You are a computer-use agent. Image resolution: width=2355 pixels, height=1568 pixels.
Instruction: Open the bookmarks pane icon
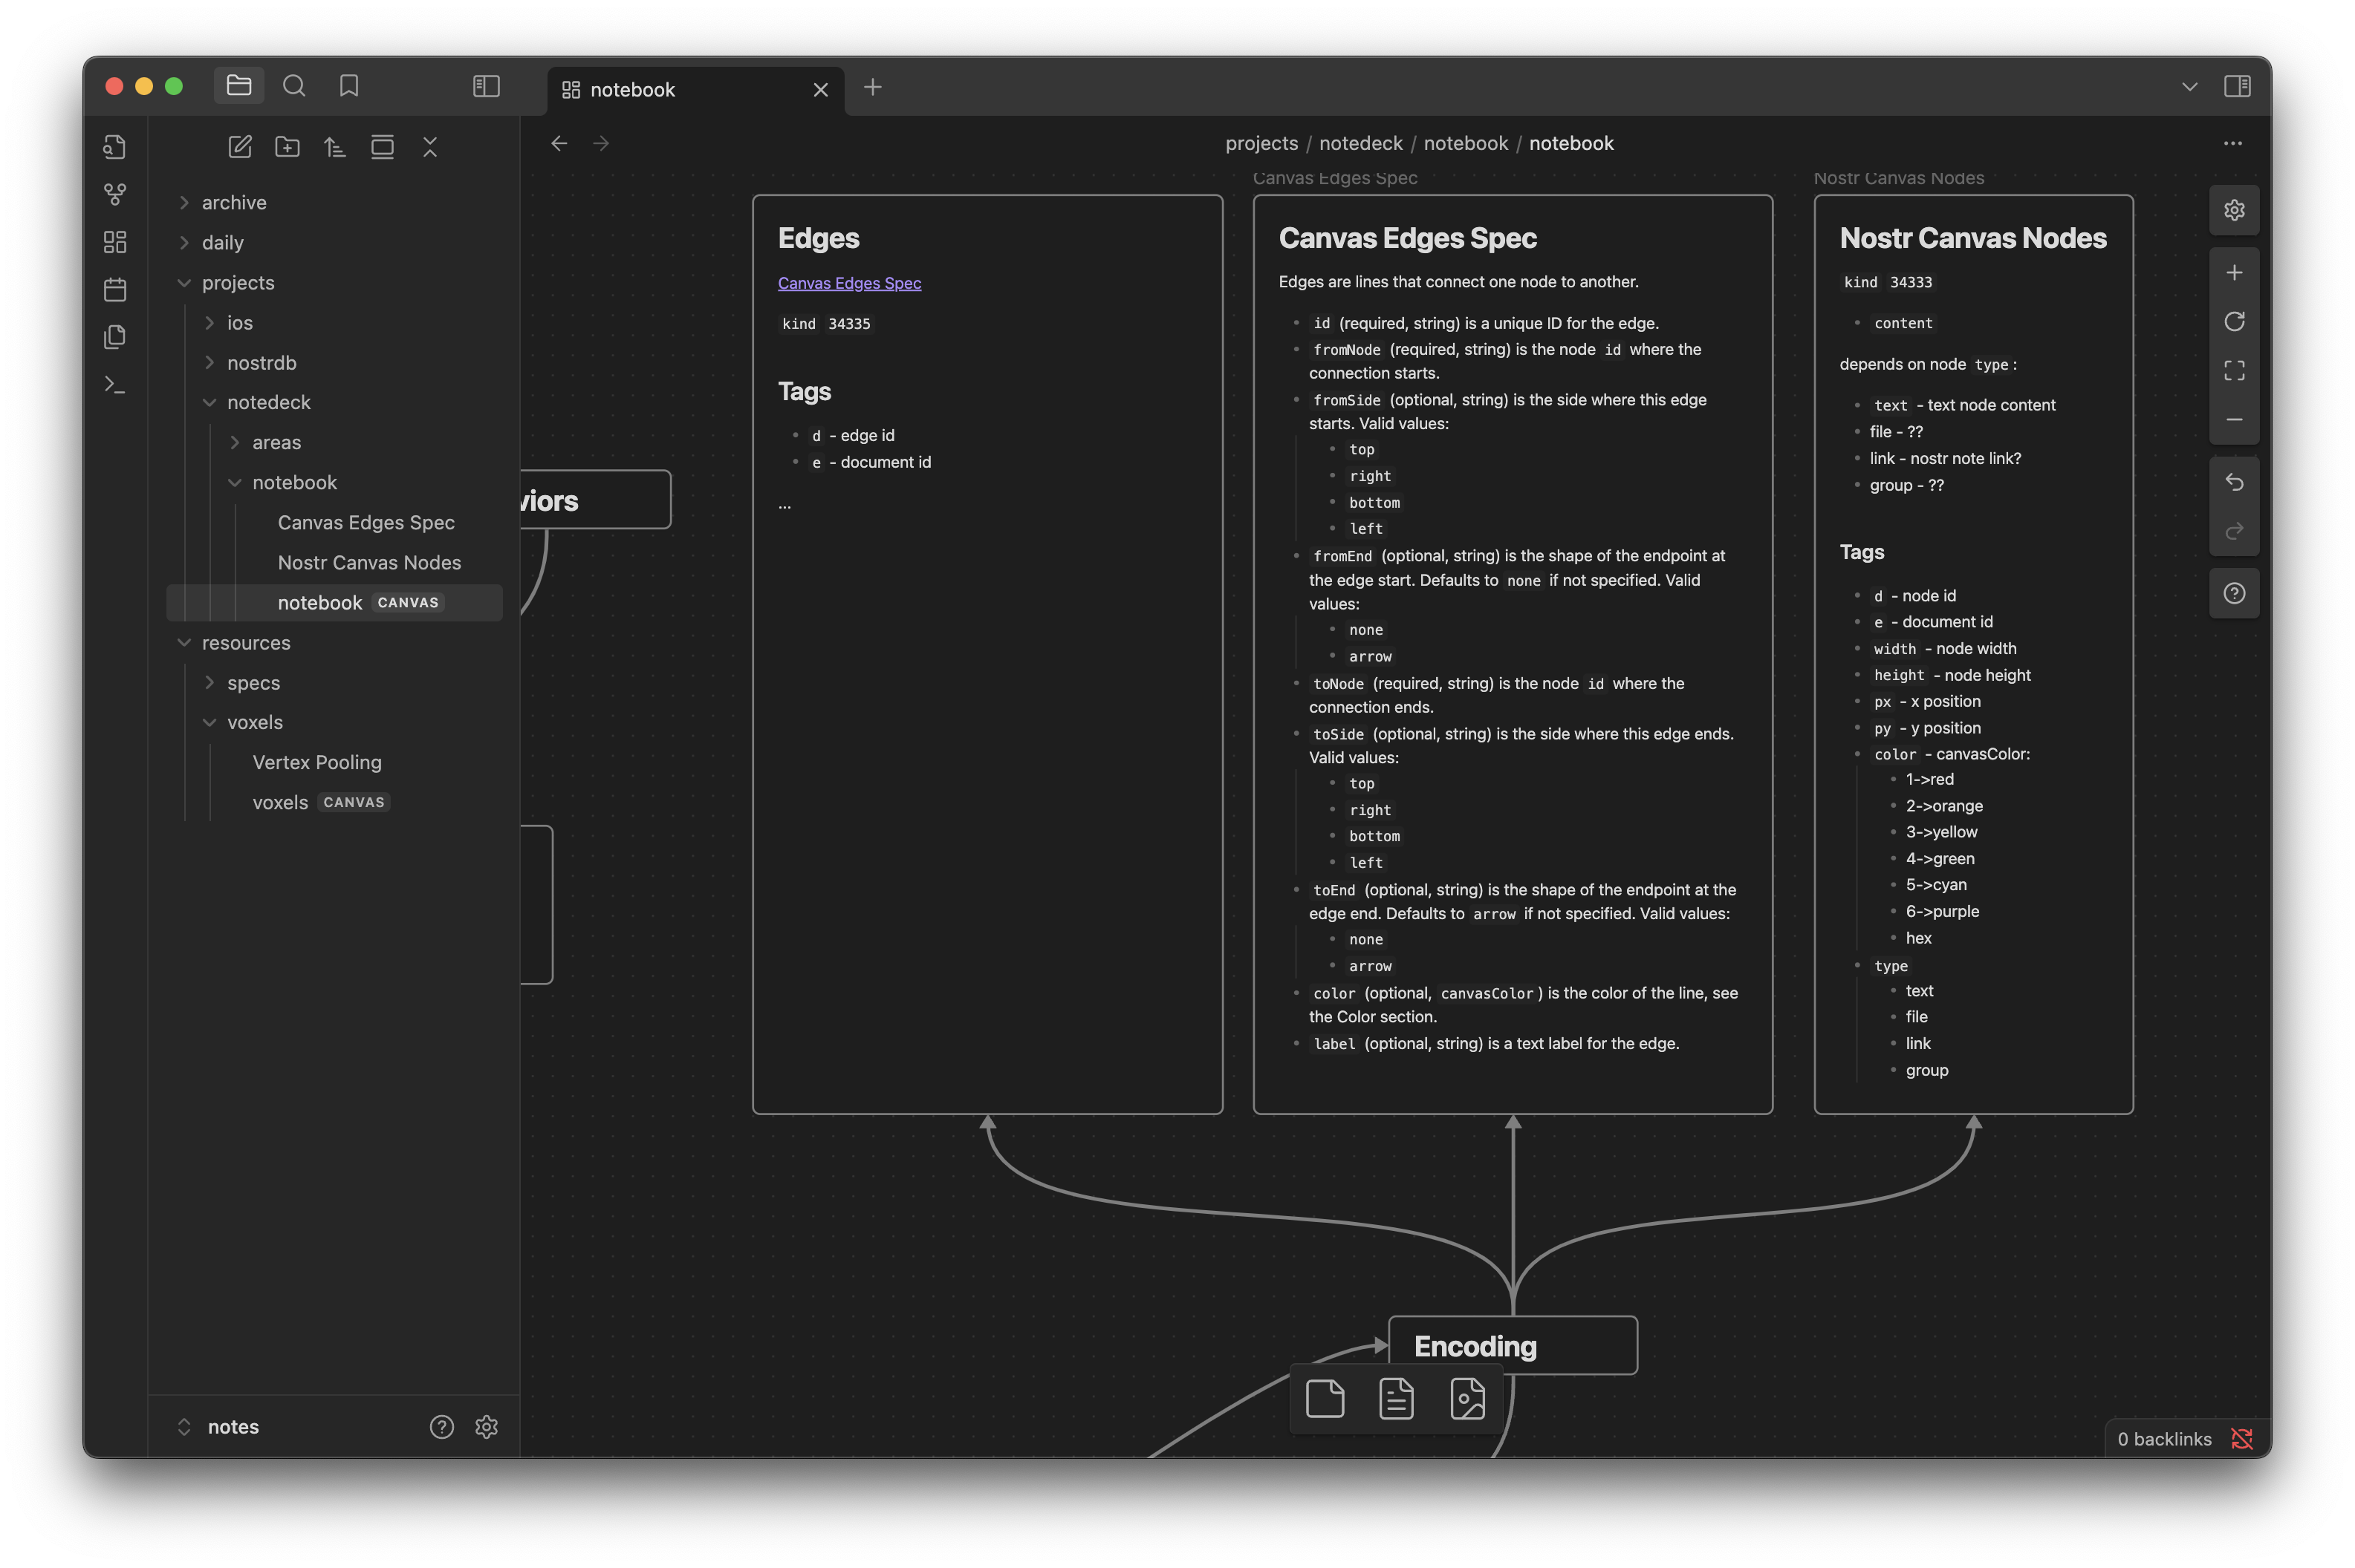(x=348, y=86)
